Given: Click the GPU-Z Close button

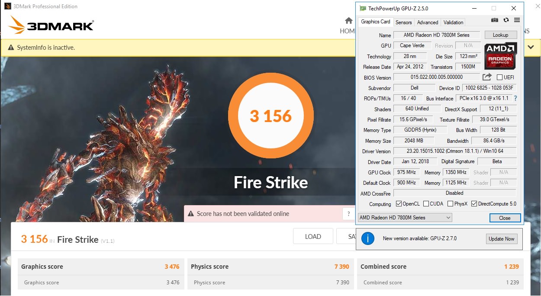Looking at the screenshot, I should click(x=505, y=218).
